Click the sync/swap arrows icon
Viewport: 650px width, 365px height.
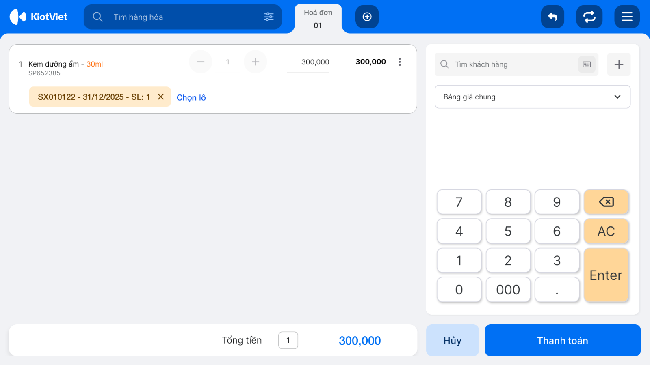pyautogui.click(x=589, y=17)
